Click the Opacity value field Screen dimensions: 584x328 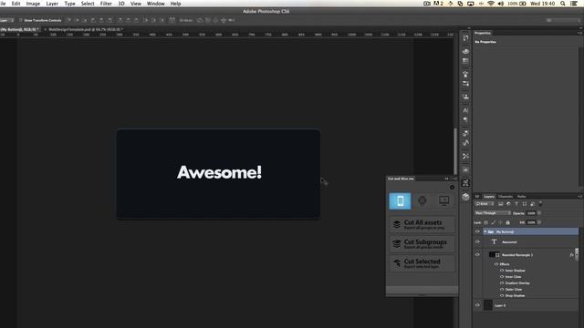pyautogui.click(x=531, y=213)
